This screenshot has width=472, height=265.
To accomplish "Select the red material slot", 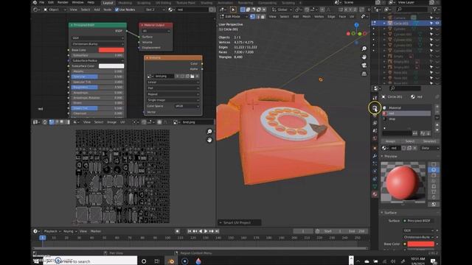I will pyautogui.click(x=406, y=113).
